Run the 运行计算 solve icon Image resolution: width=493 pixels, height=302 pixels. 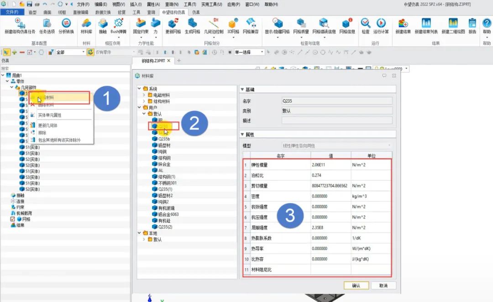[381, 25]
